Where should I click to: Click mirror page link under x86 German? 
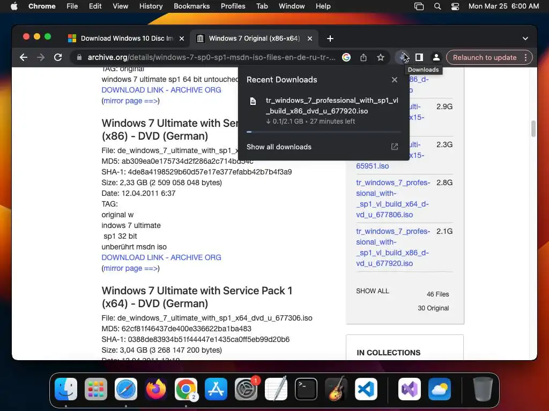point(131,269)
